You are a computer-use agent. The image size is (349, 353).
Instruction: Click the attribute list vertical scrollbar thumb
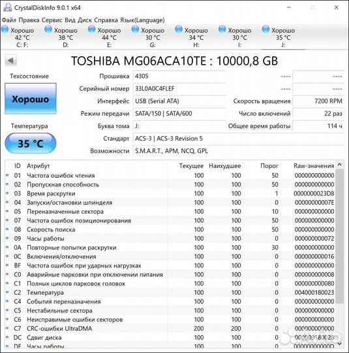click(340, 237)
